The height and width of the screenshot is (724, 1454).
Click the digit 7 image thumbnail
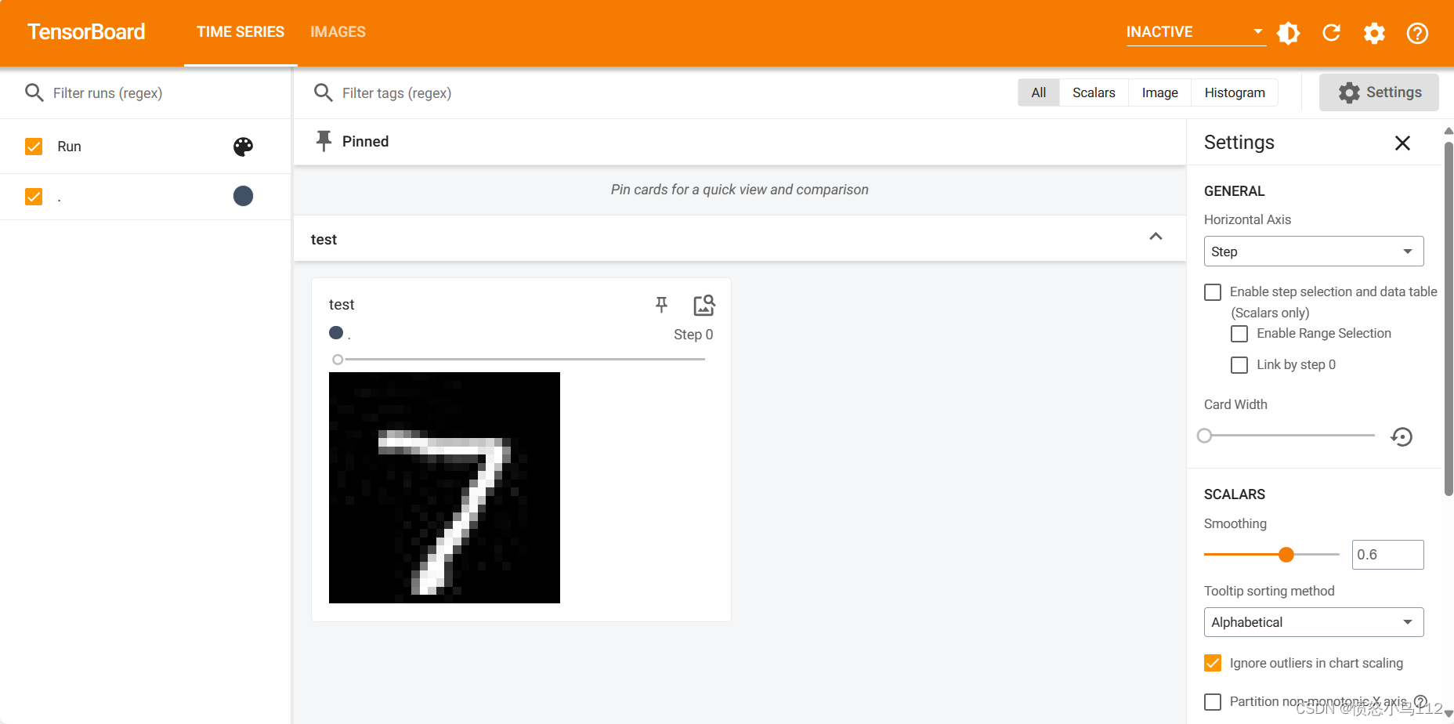(x=444, y=487)
